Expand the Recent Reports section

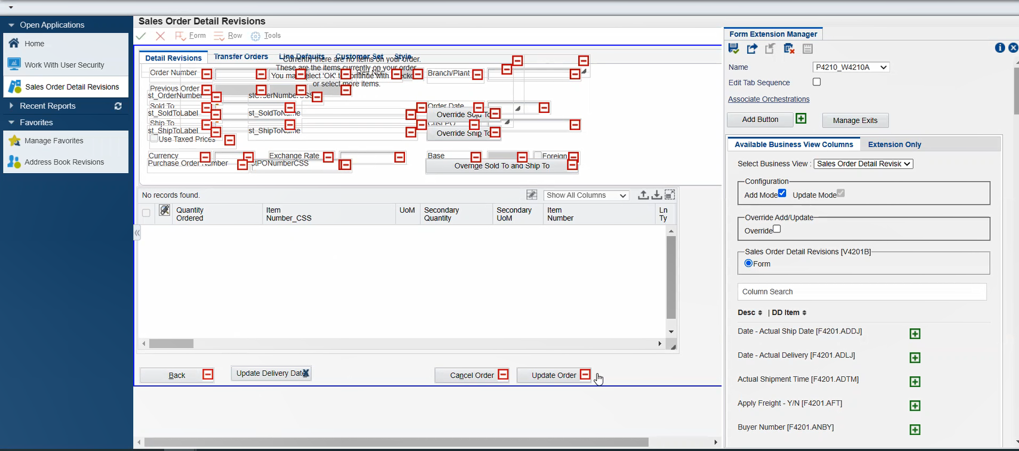tap(11, 106)
